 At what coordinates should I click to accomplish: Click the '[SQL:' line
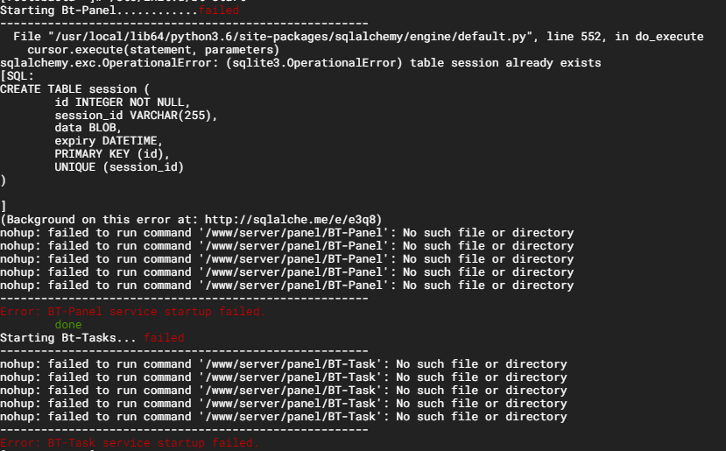18,76
